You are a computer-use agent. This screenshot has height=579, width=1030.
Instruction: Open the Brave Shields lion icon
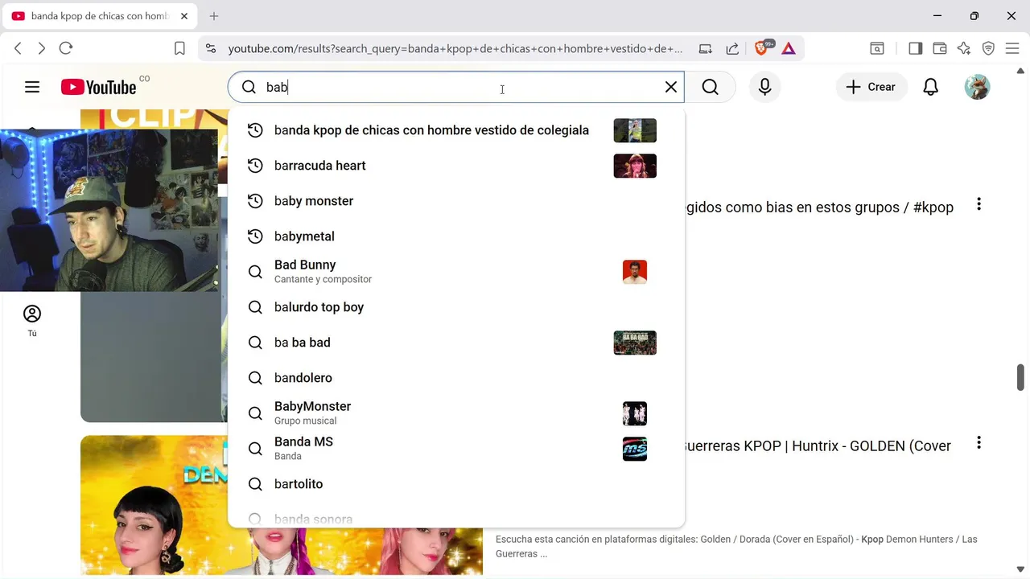761,48
